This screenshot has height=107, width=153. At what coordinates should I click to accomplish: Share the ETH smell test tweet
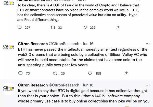(126, 74)
